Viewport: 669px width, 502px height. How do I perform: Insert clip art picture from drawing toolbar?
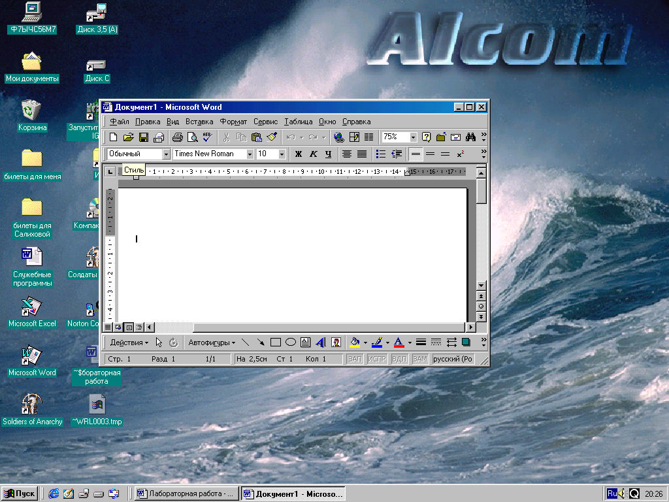click(x=336, y=343)
